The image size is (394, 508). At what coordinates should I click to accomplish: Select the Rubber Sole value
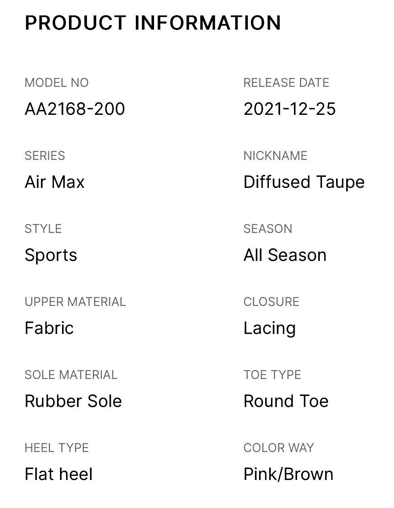point(73,401)
